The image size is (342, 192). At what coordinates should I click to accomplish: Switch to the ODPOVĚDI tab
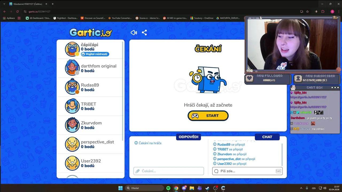click(188, 137)
